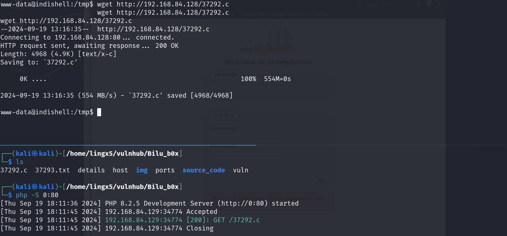Click 'Length: 4968 (4.9K) [text/x-c]' line
Viewport: 507px width, 236px height.
(58, 54)
